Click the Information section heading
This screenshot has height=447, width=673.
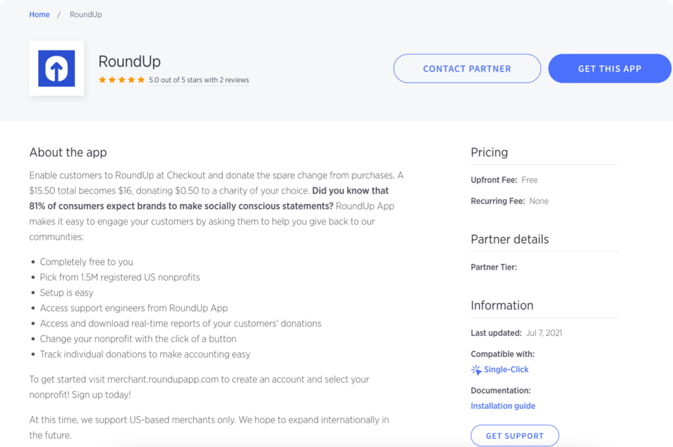[x=501, y=305]
